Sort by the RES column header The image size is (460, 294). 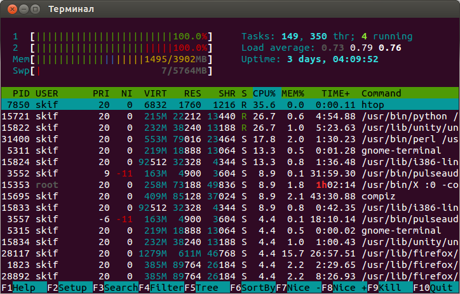tap(193, 93)
